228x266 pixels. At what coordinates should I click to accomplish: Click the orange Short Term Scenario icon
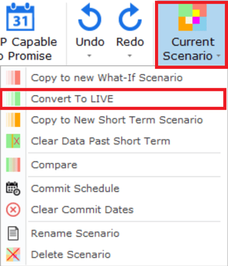click(13, 120)
